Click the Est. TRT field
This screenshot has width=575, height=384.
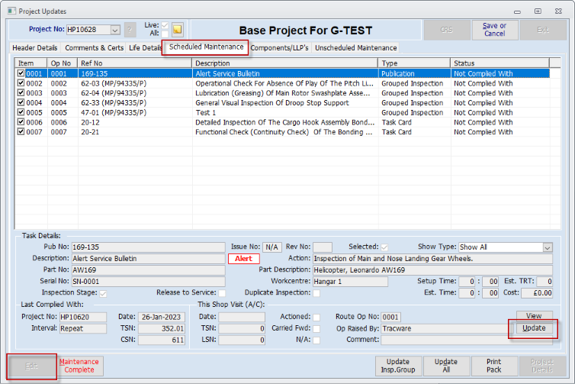coord(544,282)
